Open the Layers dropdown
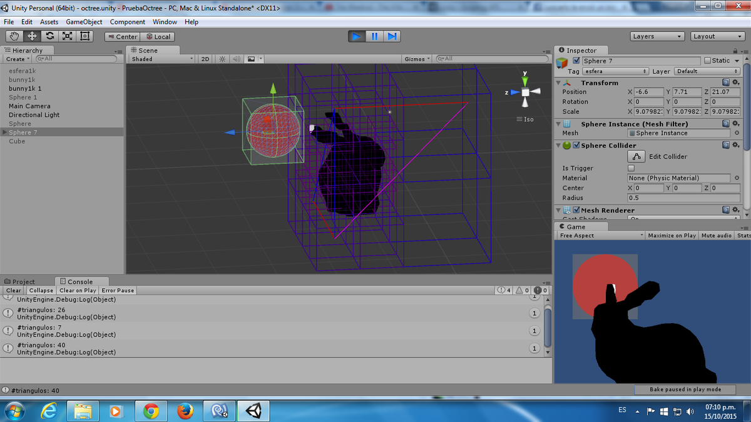Screen dimensions: 751x422 (657, 36)
